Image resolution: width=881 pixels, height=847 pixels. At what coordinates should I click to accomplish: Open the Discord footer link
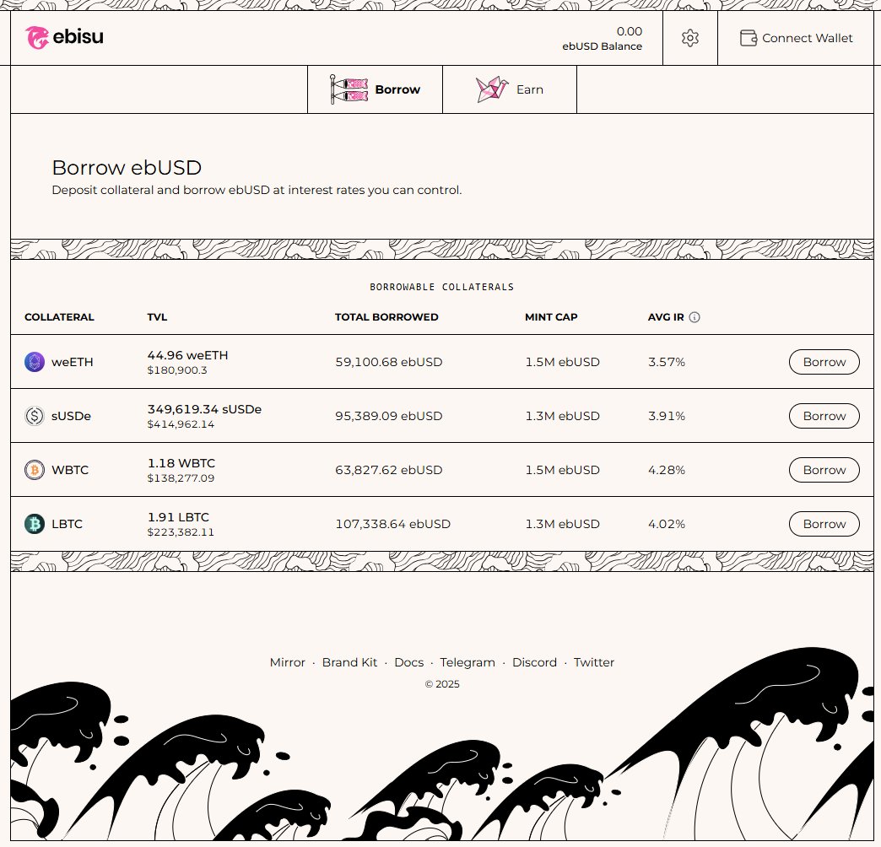[534, 662]
